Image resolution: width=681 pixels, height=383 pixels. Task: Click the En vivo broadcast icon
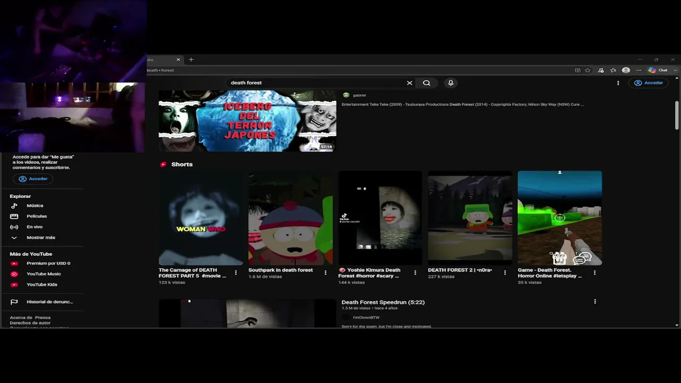click(x=14, y=227)
